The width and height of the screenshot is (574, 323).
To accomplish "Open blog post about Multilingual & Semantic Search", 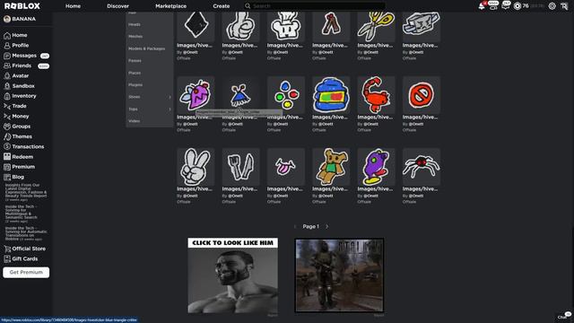I will (x=22, y=214).
